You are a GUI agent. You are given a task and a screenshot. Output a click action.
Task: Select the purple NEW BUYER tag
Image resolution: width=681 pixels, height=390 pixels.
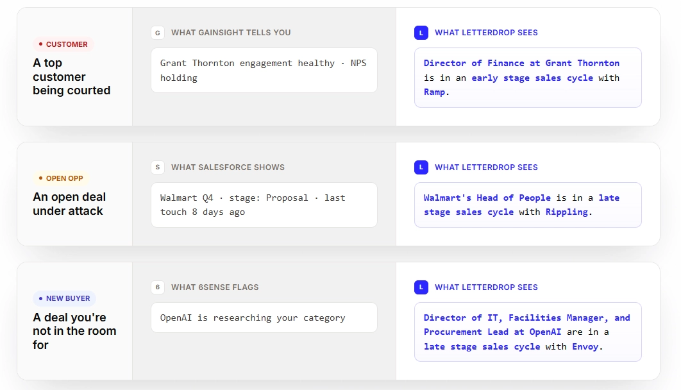click(64, 298)
